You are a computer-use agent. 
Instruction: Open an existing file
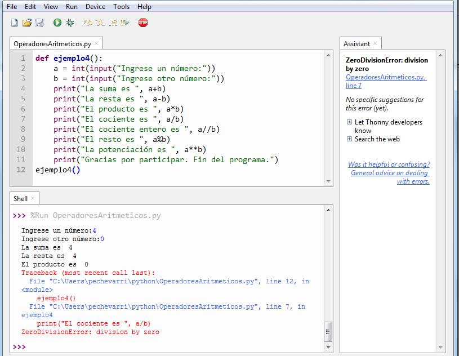pyautogui.click(x=27, y=23)
